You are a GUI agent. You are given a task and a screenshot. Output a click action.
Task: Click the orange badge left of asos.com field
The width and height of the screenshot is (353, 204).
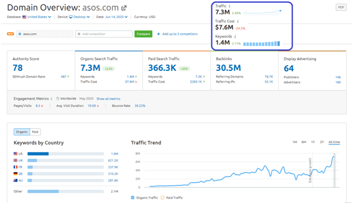[10, 34]
